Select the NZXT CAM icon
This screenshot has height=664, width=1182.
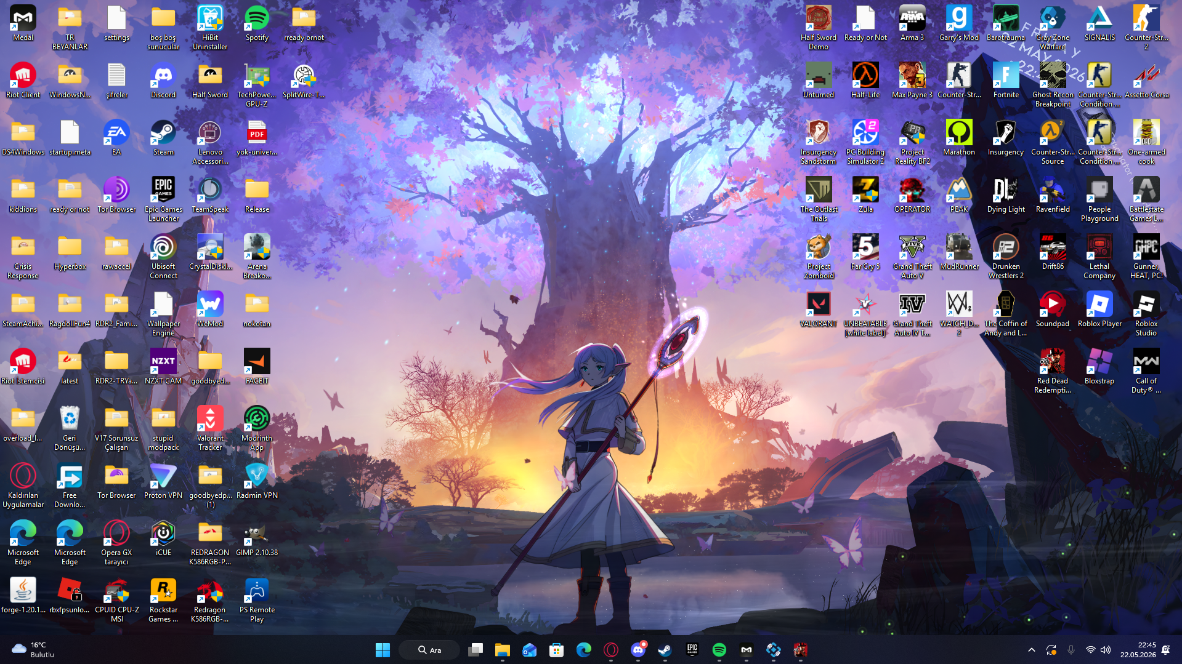pos(163,367)
